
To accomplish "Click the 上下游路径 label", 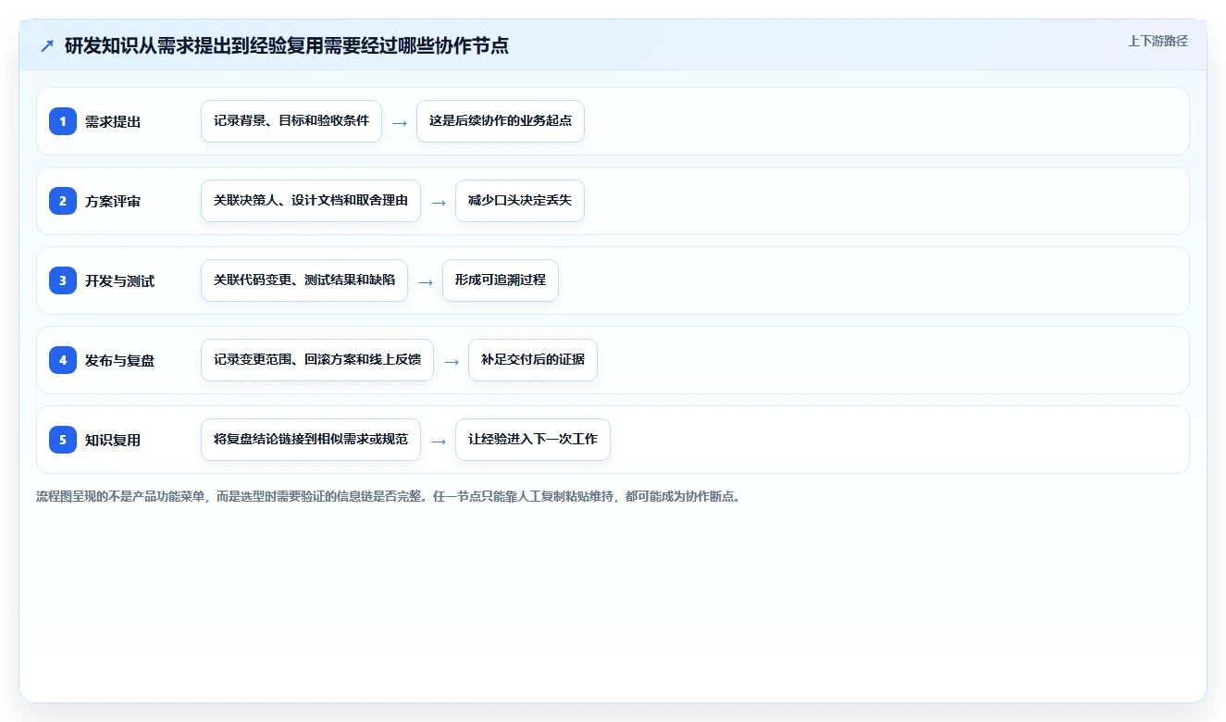I will click(x=1158, y=41).
